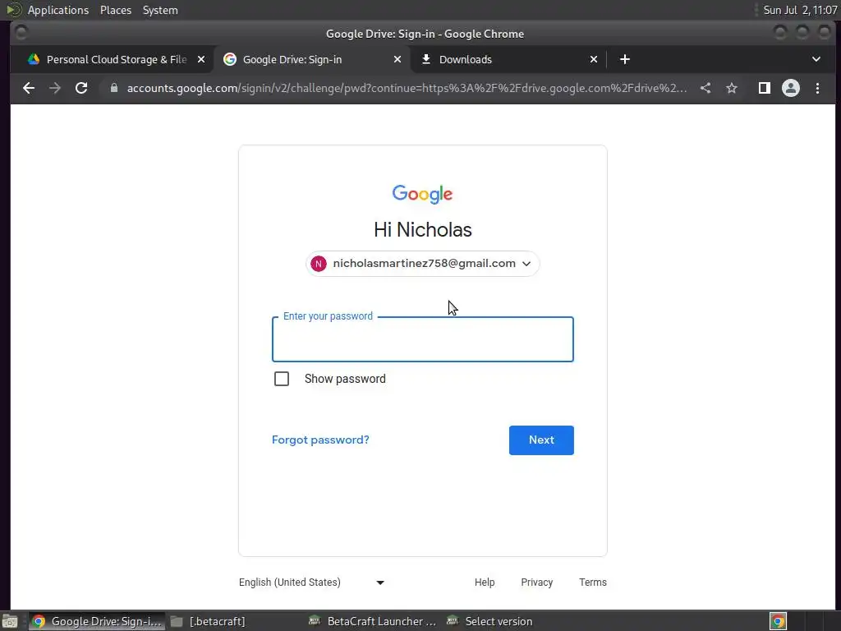The width and height of the screenshot is (841, 631).
Task: Open the Privacy link
Action: pos(537,583)
